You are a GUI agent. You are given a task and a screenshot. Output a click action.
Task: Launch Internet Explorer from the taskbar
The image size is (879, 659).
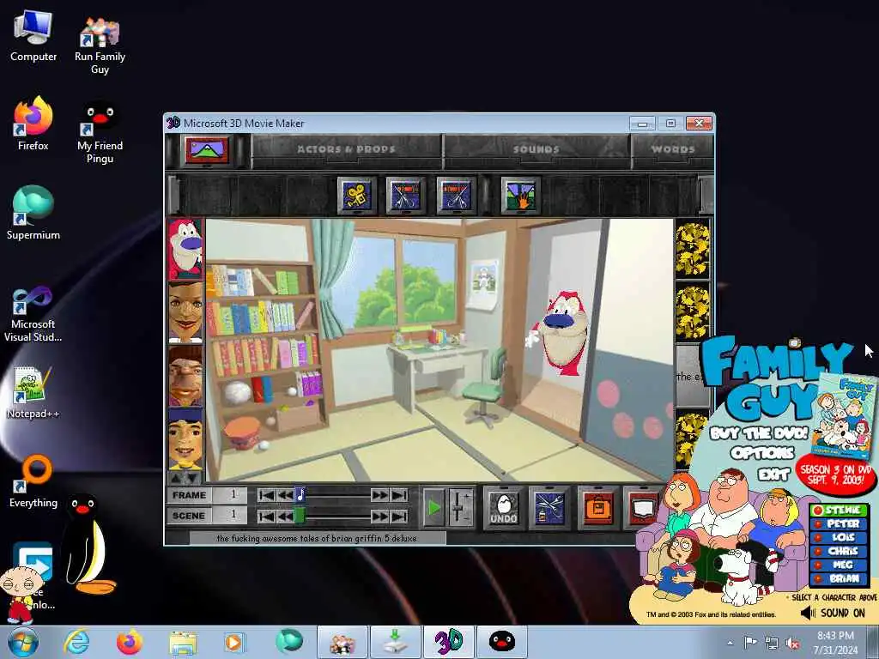coord(76,642)
